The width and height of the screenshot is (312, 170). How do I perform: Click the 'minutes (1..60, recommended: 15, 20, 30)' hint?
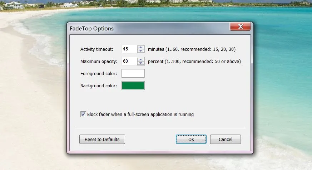point(192,49)
